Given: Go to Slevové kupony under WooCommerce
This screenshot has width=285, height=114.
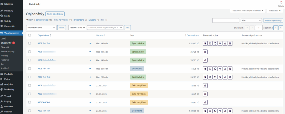Looking at the screenshot, I should click(8, 51).
